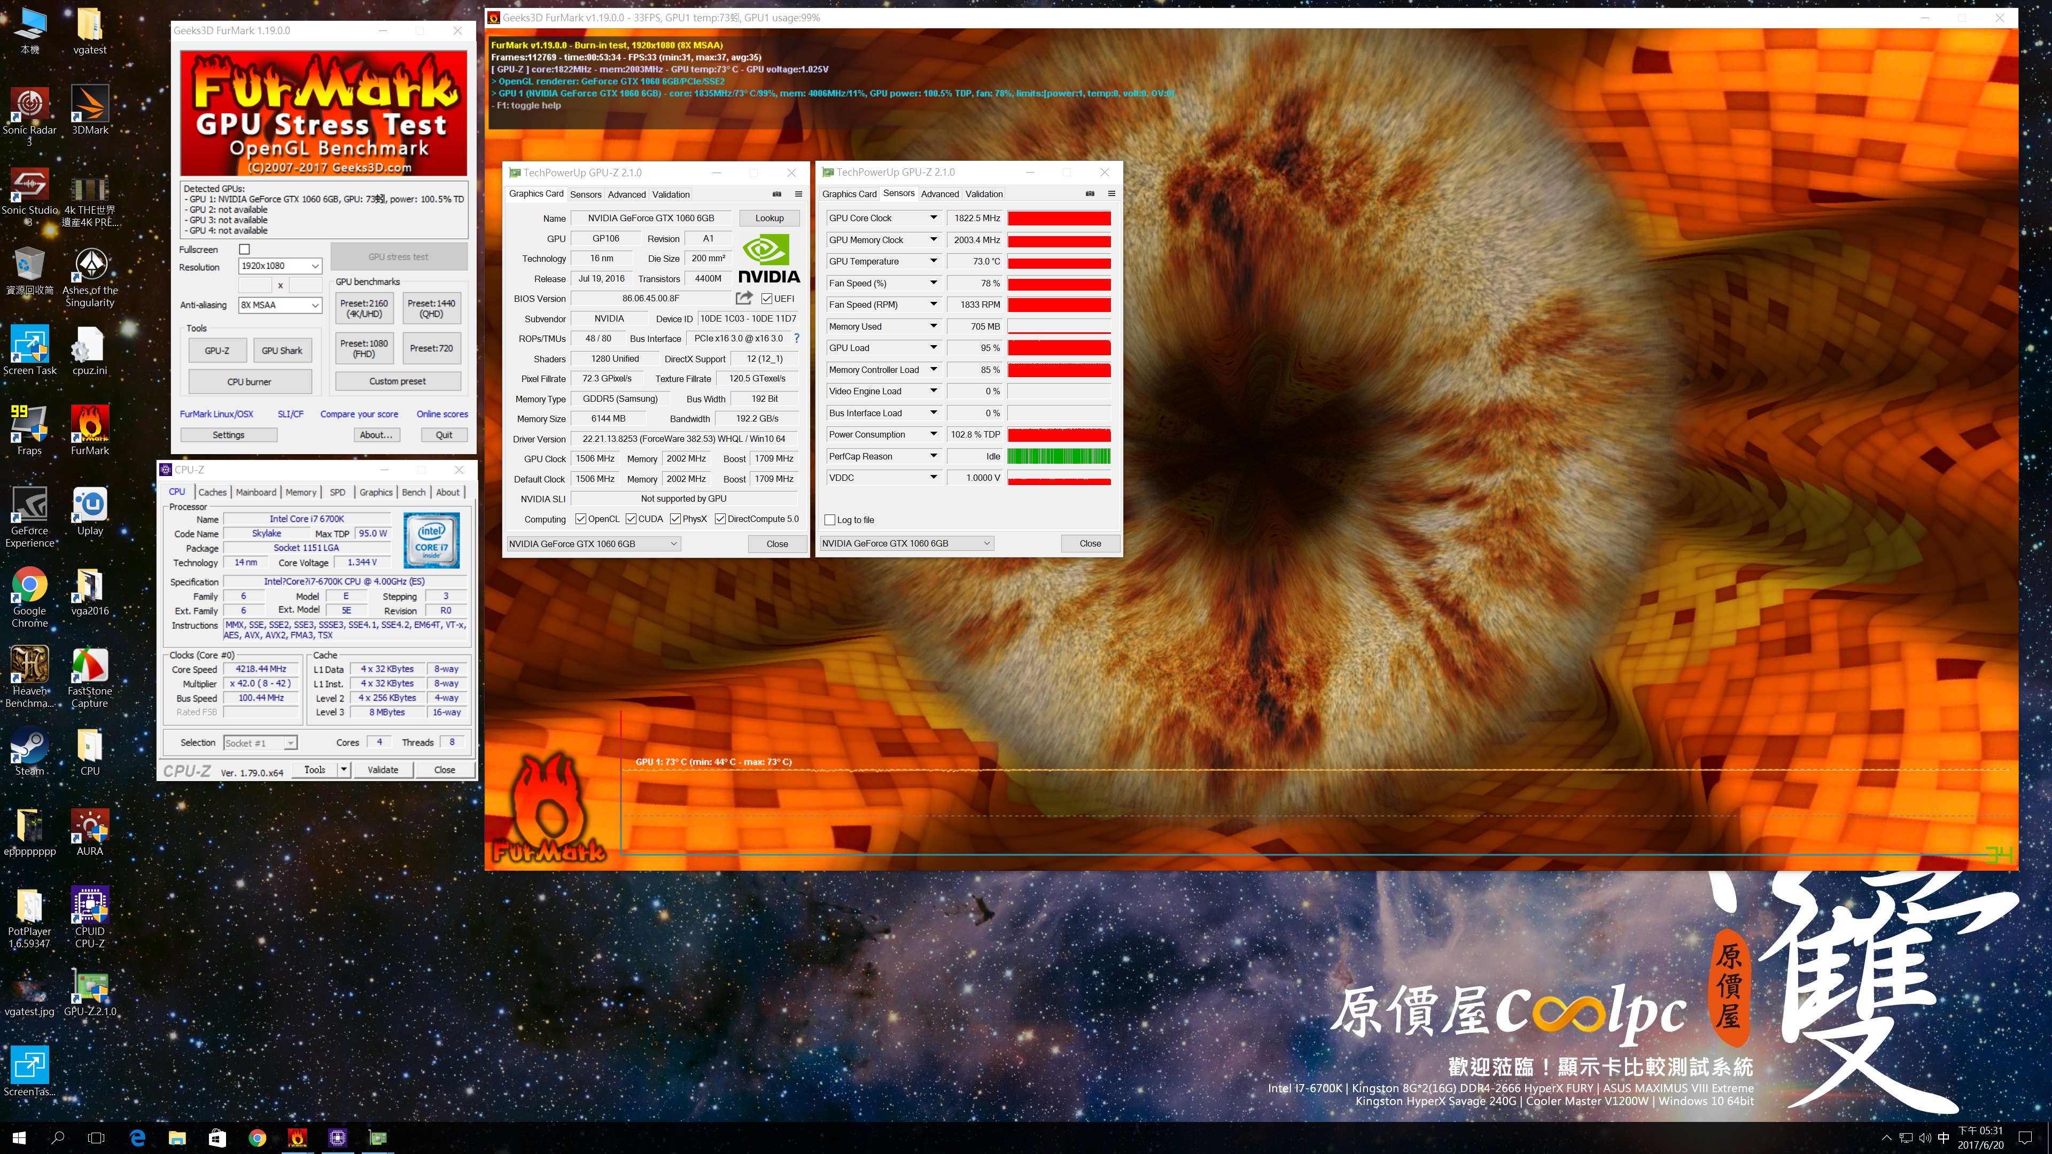Click the Lookup button in GPU-Z

[x=769, y=218]
